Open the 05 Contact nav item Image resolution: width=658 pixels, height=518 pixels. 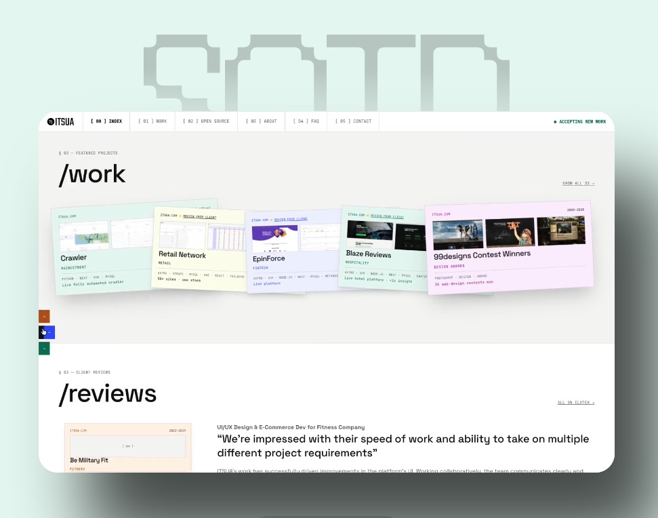point(353,121)
